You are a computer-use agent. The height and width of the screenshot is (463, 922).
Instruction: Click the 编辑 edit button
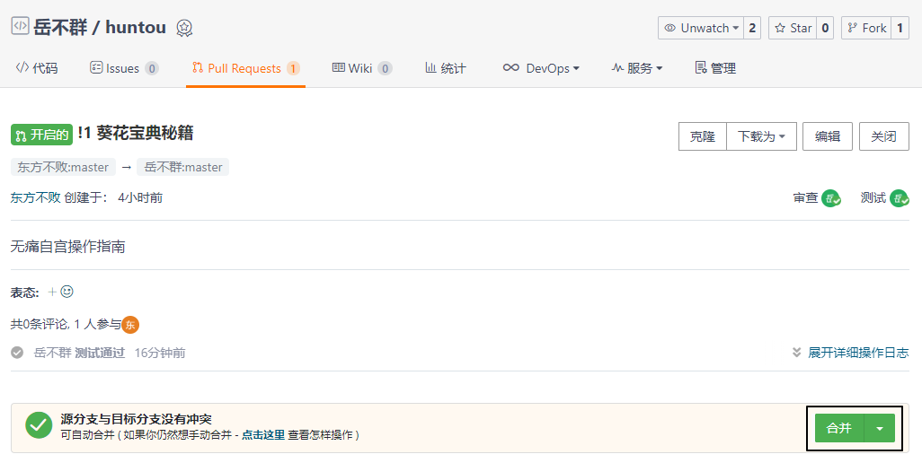coord(827,136)
